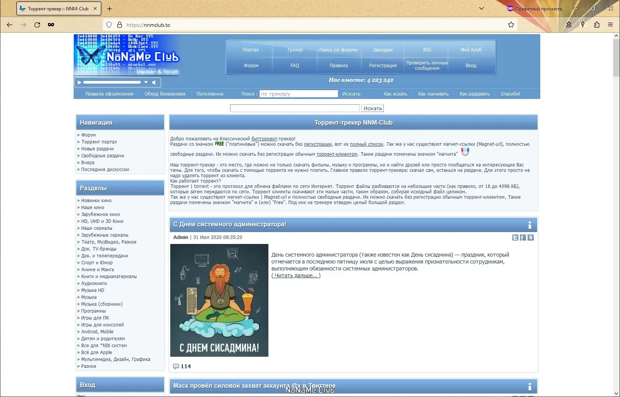Open the info icon on the Musk news header
620x397 pixels.
pos(530,387)
